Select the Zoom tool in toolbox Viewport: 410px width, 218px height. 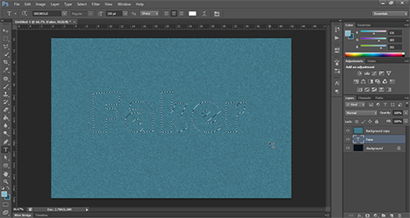(x=6, y=182)
